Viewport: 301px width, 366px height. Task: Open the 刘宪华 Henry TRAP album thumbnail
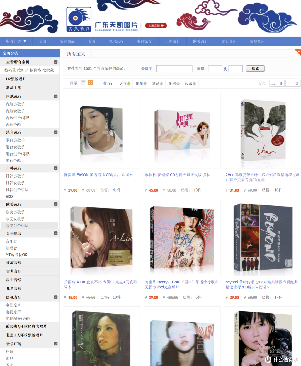(182, 237)
